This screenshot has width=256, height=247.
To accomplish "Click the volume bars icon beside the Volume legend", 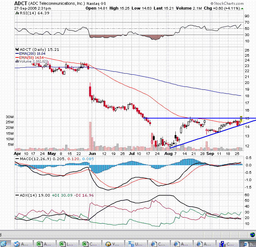I will [x=17, y=61].
